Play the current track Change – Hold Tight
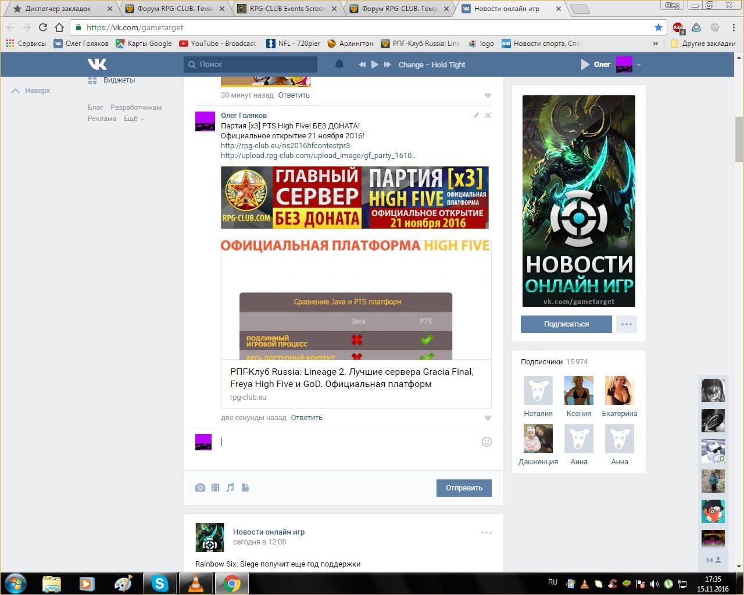 point(375,64)
